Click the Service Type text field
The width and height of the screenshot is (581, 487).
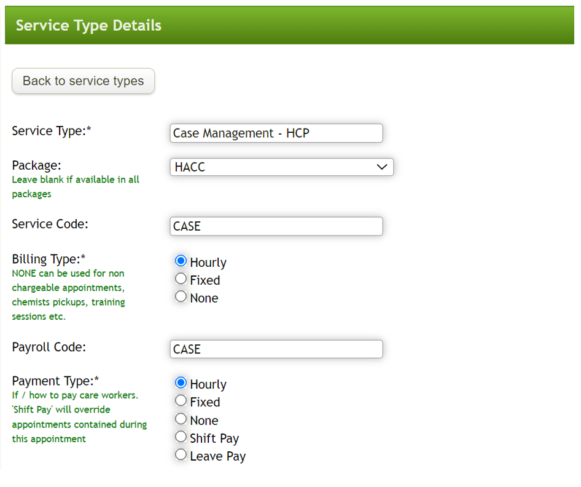[x=276, y=133]
